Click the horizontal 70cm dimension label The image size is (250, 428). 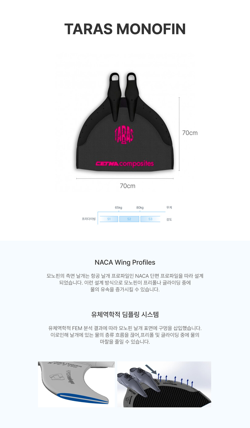[x=127, y=186]
